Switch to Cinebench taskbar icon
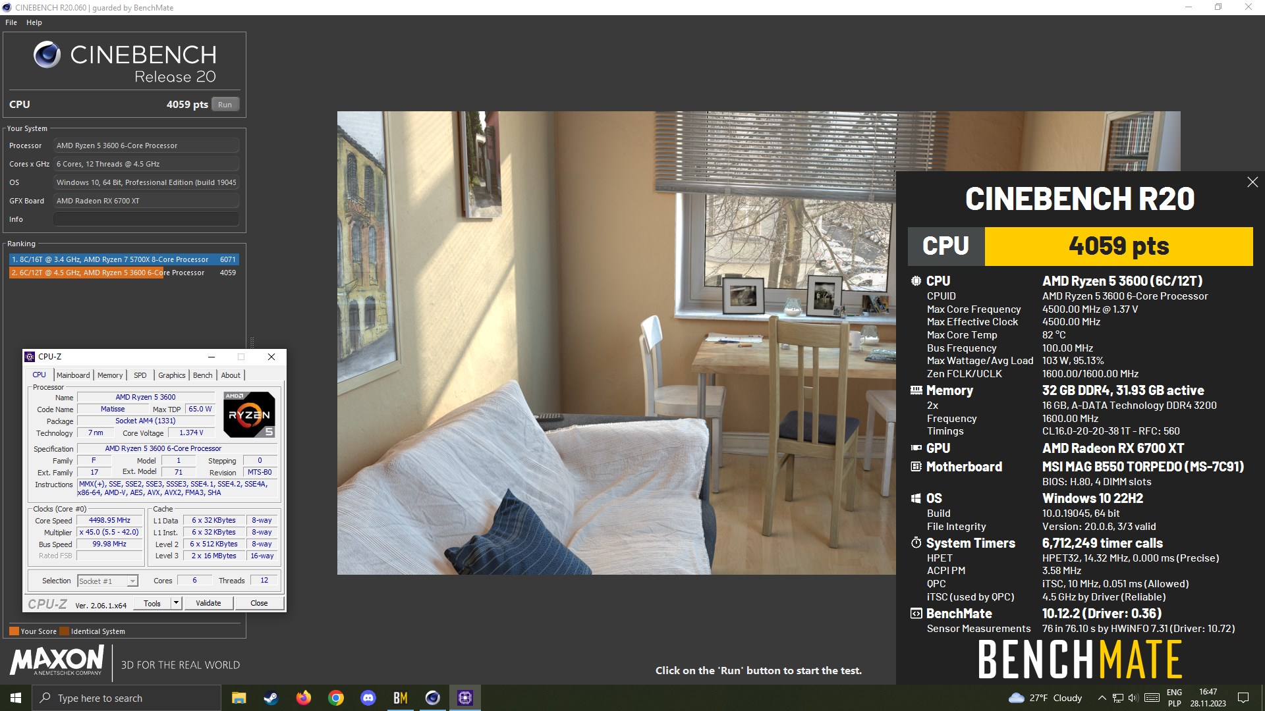Image resolution: width=1265 pixels, height=711 pixels. [432, 698]
